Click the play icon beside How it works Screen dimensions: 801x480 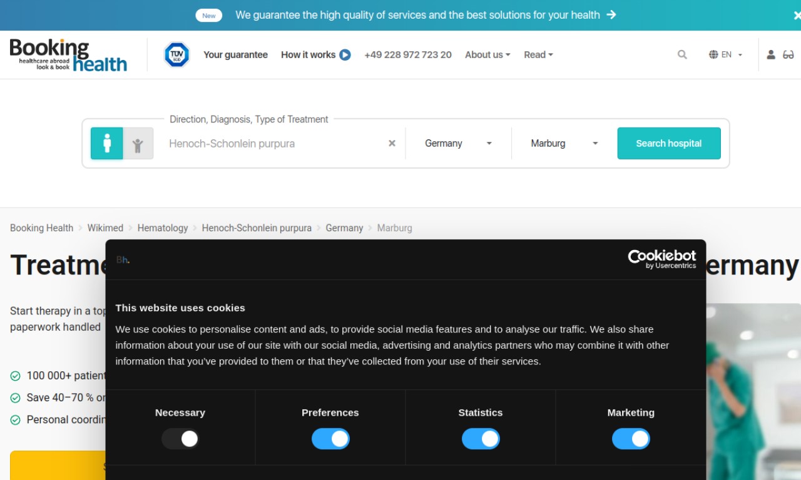[x=345, y=55]
